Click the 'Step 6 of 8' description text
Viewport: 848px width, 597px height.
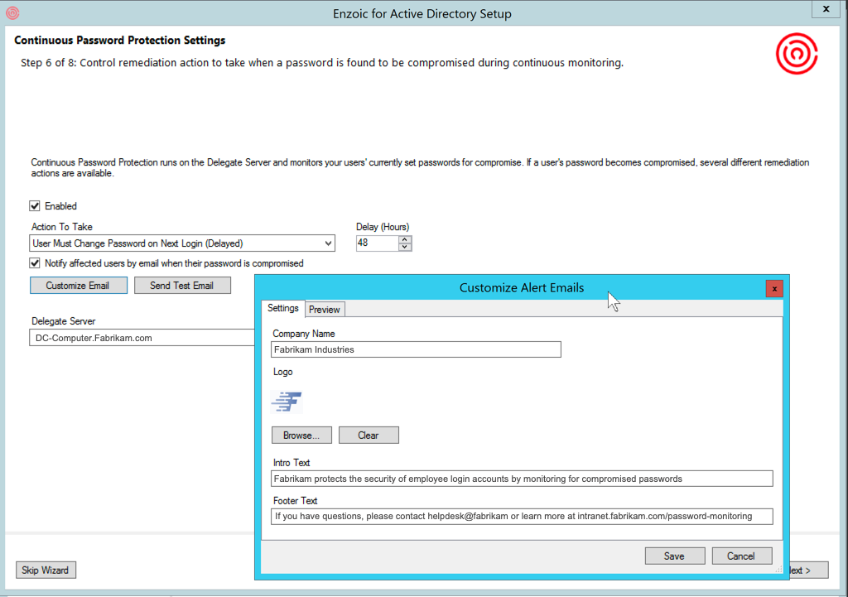click(x=322, y=63)
